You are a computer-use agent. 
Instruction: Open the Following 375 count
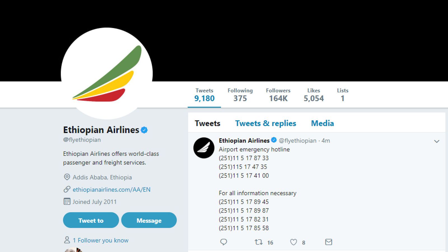240,95
